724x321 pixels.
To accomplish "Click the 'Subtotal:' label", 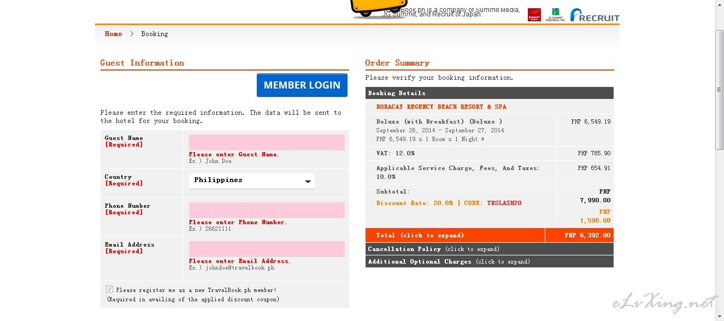I will coord(393,192).
